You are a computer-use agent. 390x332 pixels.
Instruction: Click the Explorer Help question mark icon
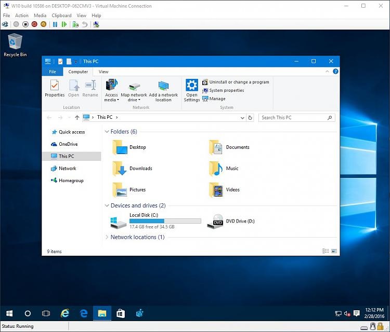tap(335, 72)
